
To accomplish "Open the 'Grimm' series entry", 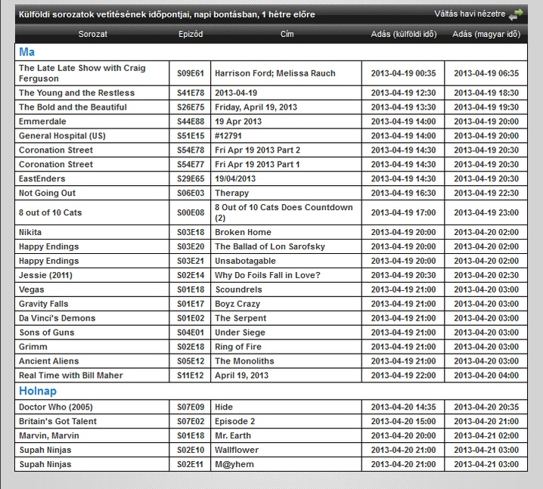I will point(33,346).
